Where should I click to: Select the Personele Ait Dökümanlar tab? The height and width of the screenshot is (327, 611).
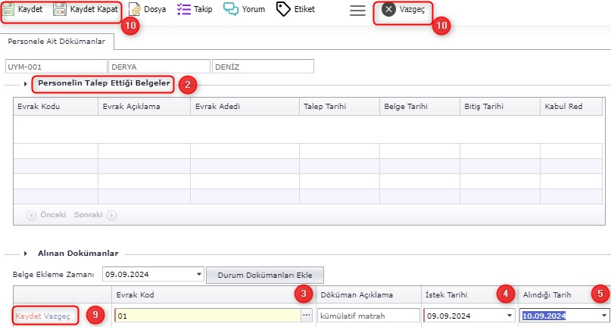click(x=57, y=42)
